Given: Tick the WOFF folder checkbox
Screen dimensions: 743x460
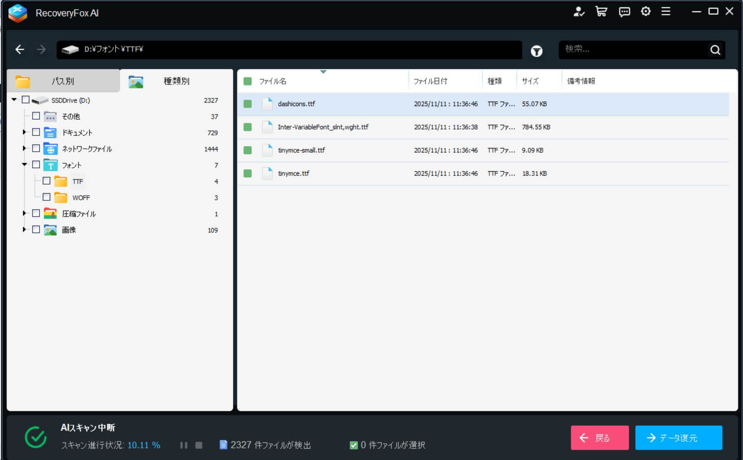Looking at the screenshot, I should [x=46, y=197].
